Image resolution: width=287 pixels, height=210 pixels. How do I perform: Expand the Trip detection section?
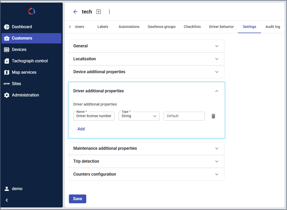click(x=146, y=161)
